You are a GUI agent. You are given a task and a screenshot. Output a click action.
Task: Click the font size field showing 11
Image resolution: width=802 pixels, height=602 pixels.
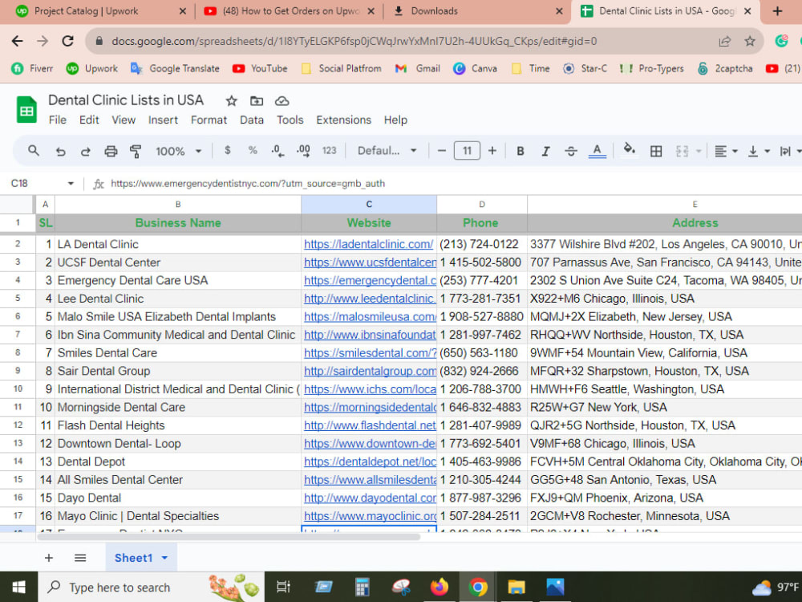tap(467, 151)
